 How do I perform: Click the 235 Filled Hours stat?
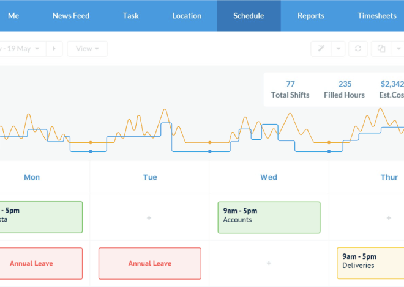[344, 89]
